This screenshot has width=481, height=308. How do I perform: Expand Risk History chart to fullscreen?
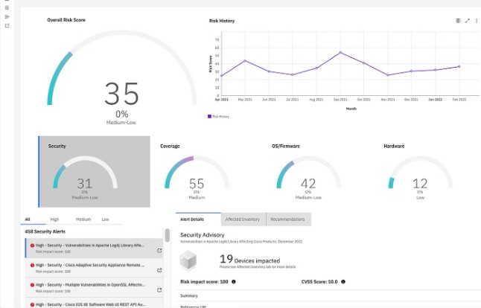[468, 21]
